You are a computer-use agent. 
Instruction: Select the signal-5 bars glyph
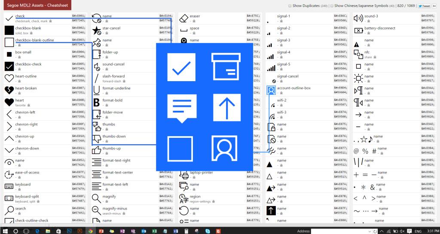coord(271,67)
